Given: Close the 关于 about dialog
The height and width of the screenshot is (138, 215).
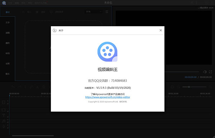Looking at the screenshot, I should tap(161, 30).
